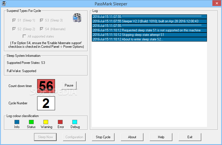
Task: Select the first asterisk separator log line
Action: [149, 17]
